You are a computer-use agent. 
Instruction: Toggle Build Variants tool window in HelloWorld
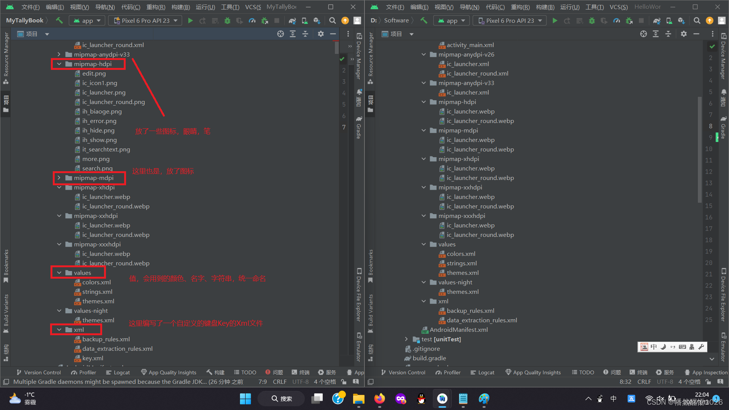pos(371,311)
